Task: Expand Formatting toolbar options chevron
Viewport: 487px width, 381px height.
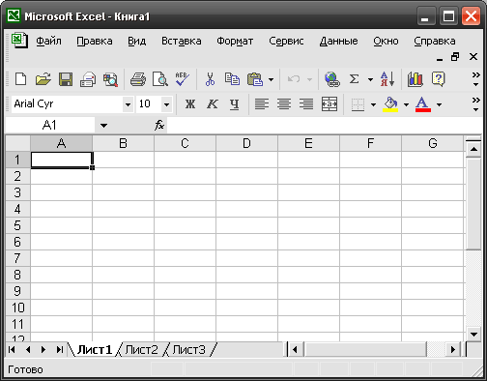Action: [475, 103]
